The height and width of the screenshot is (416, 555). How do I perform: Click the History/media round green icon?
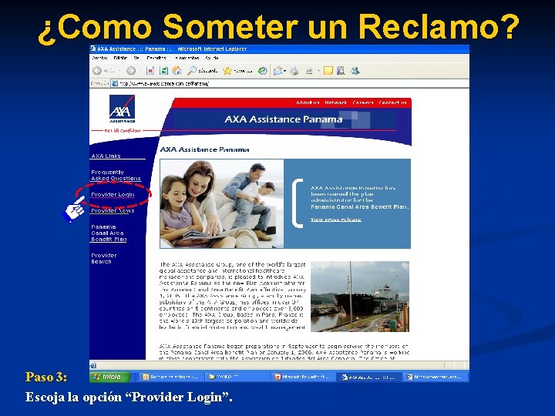(262, 71)
